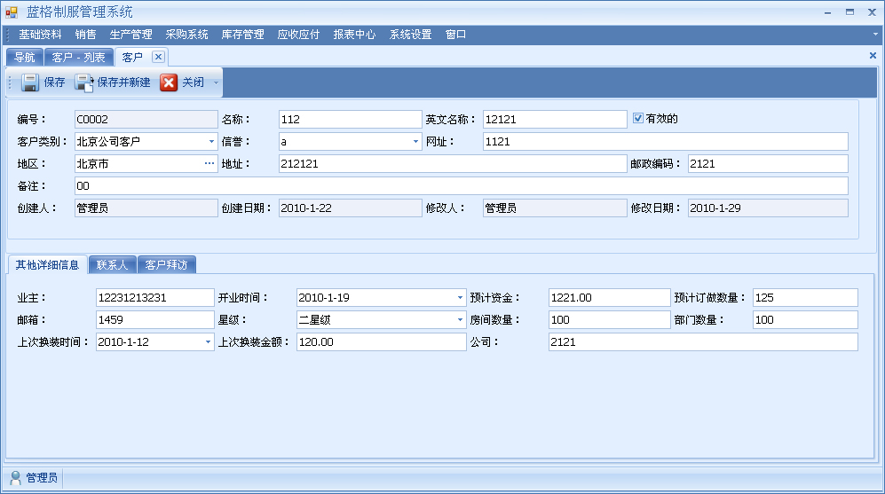Close the document panel with right X
Screen dimensions: 885x494
[x=873, y=55]
